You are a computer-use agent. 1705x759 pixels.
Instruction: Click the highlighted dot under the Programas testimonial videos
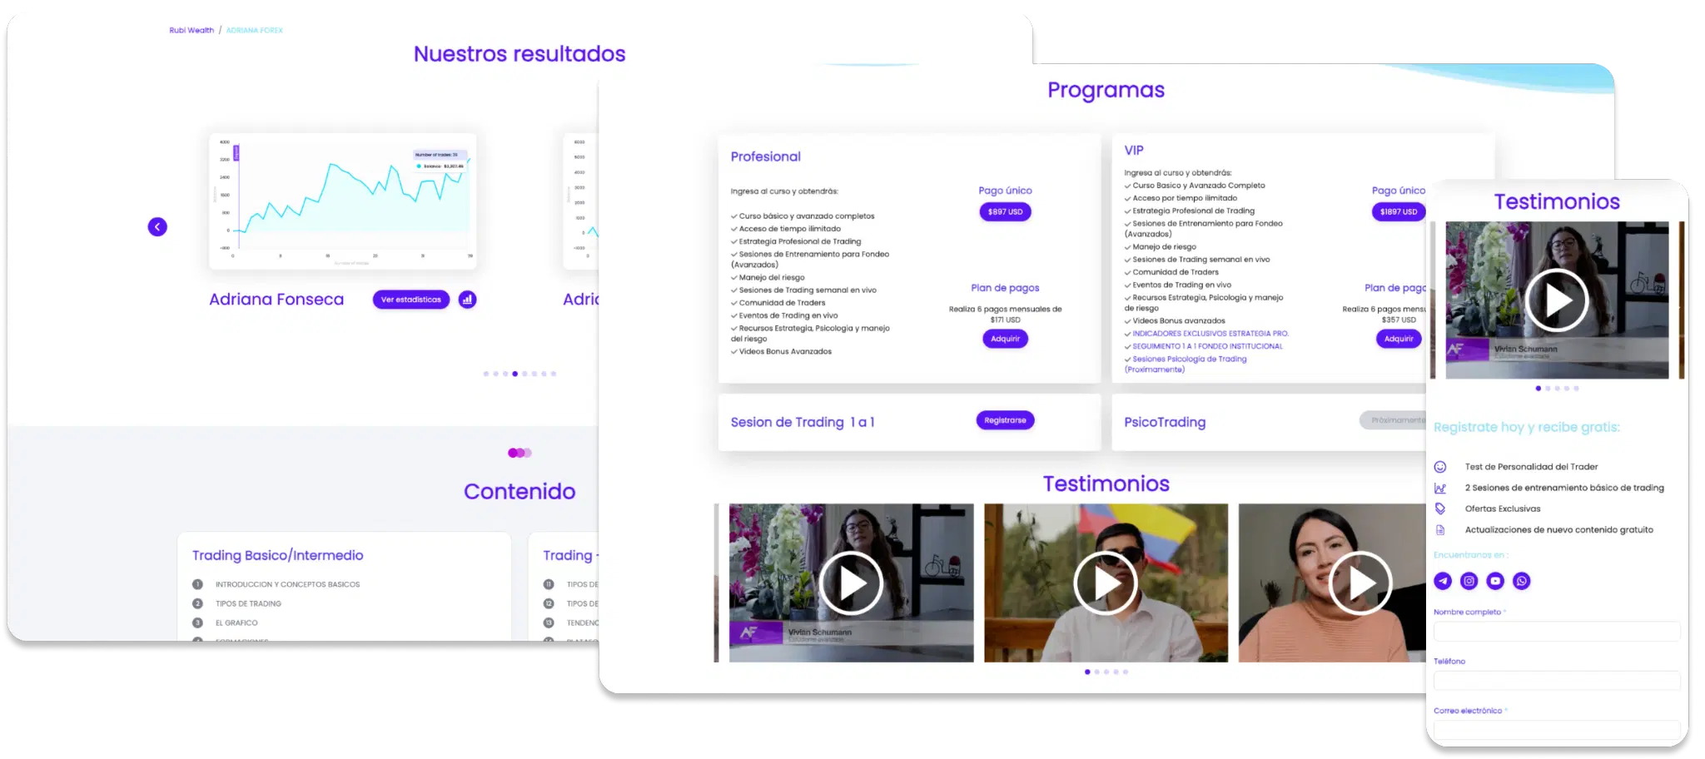1087,672
